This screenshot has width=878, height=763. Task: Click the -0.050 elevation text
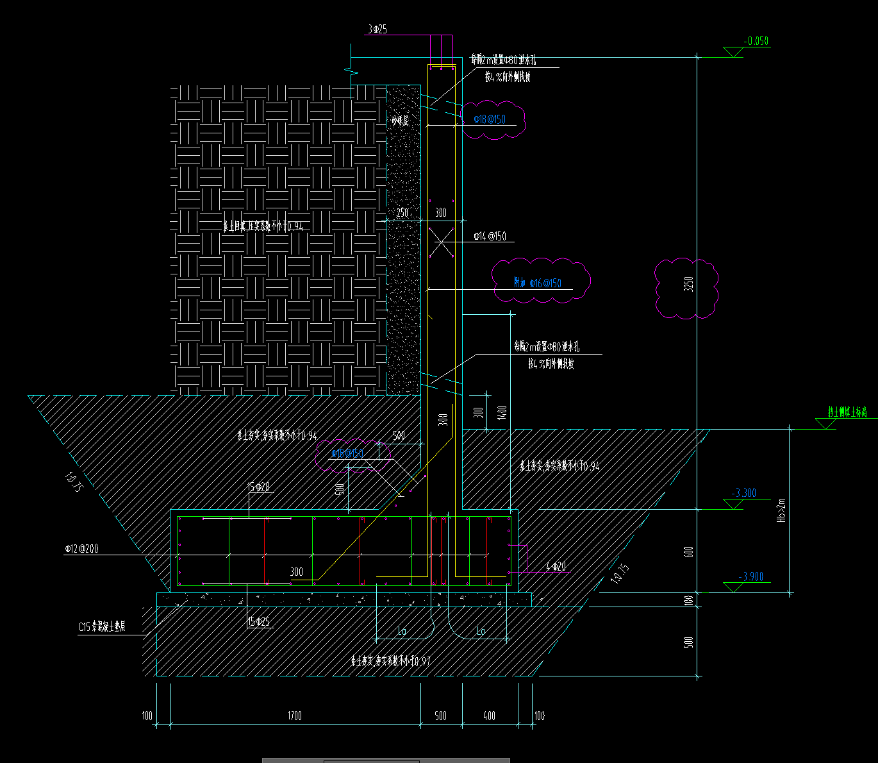pyautogui.click(x=756, y=41)
